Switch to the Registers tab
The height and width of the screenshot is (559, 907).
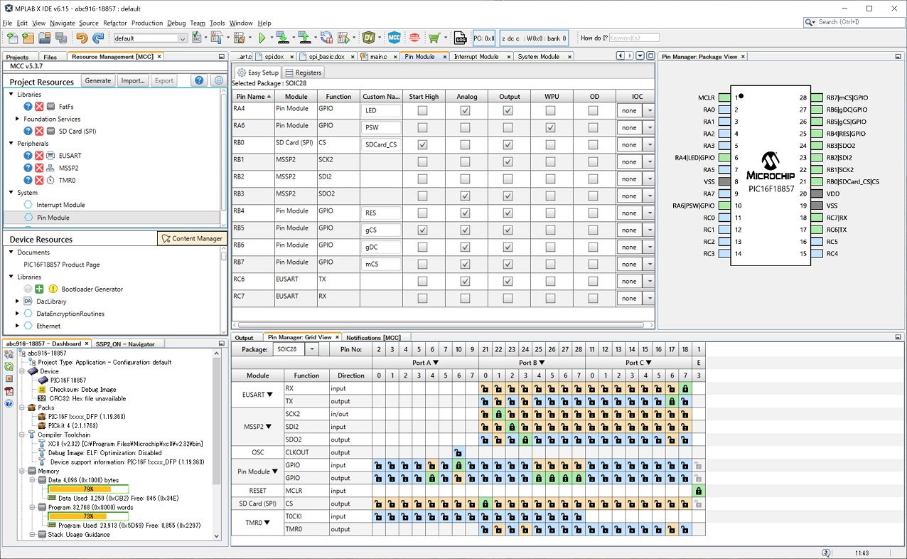pyautogui.click(x=304, y=73)
